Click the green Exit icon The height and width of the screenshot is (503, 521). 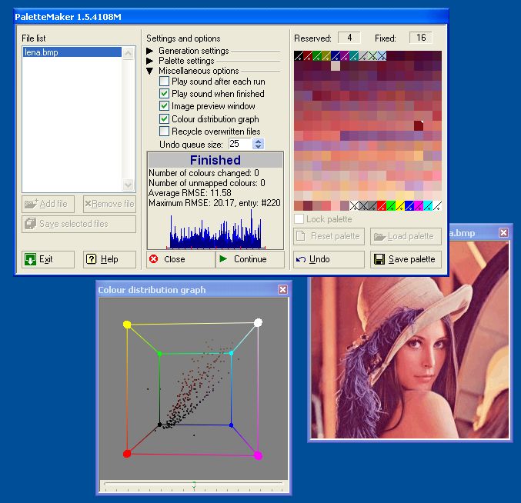coord(30,259)
